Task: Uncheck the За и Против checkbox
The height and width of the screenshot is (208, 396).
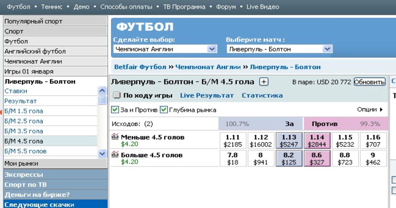Action: (x=114, y=110)
